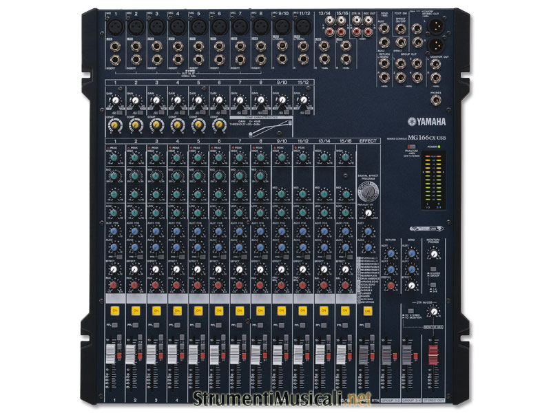The height and width of the screenshot is (413, 551).
Task: Click the stereo LED level meter
Action: click(435, 179)
